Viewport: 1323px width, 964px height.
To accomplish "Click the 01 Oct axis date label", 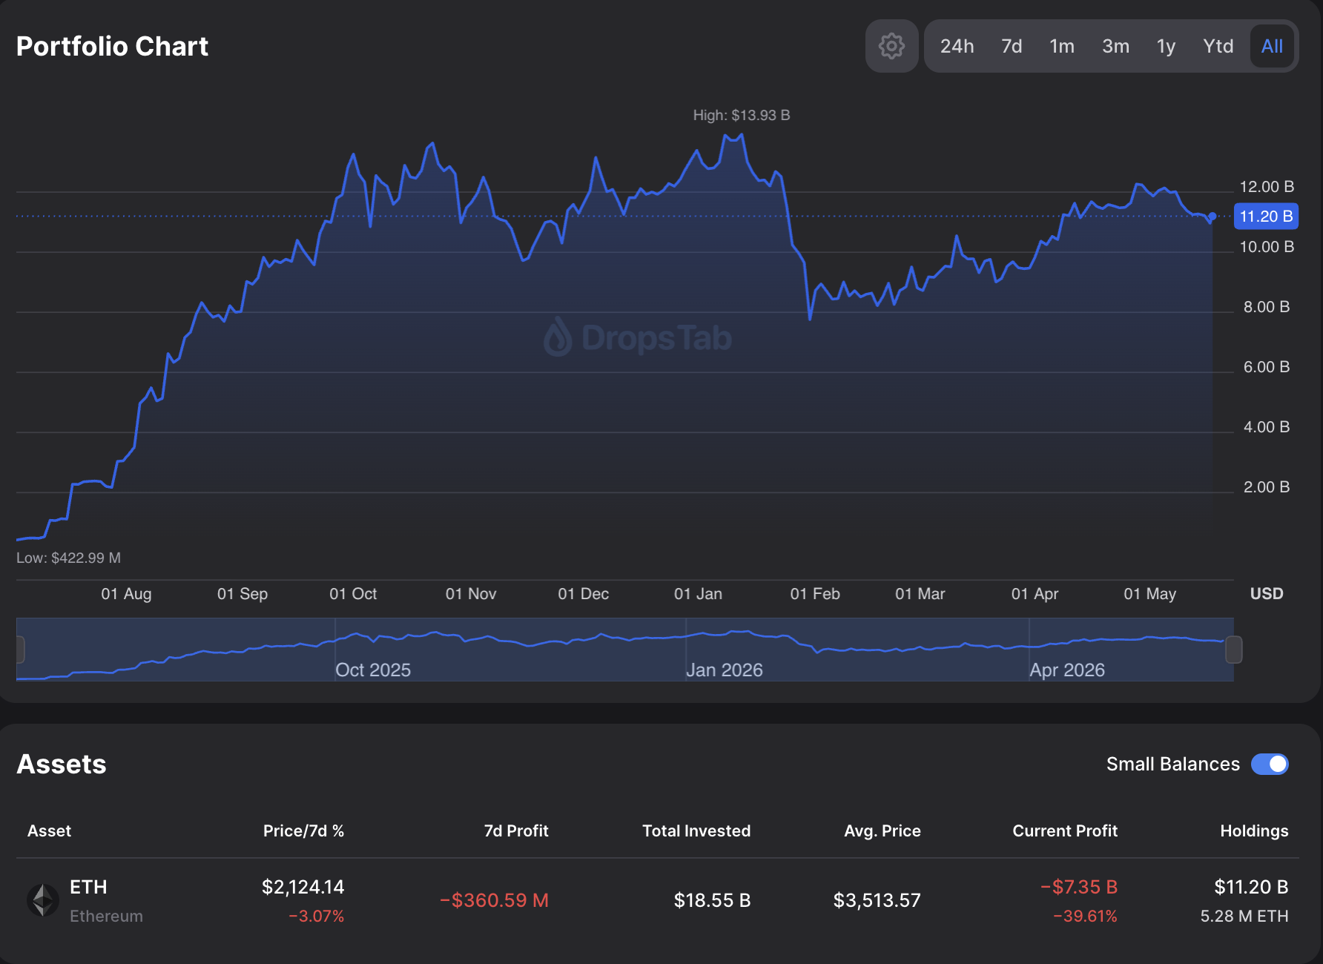I will [x=353, y=594].
